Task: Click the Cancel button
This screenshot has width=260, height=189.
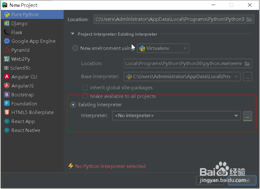Action: point(242,180)
